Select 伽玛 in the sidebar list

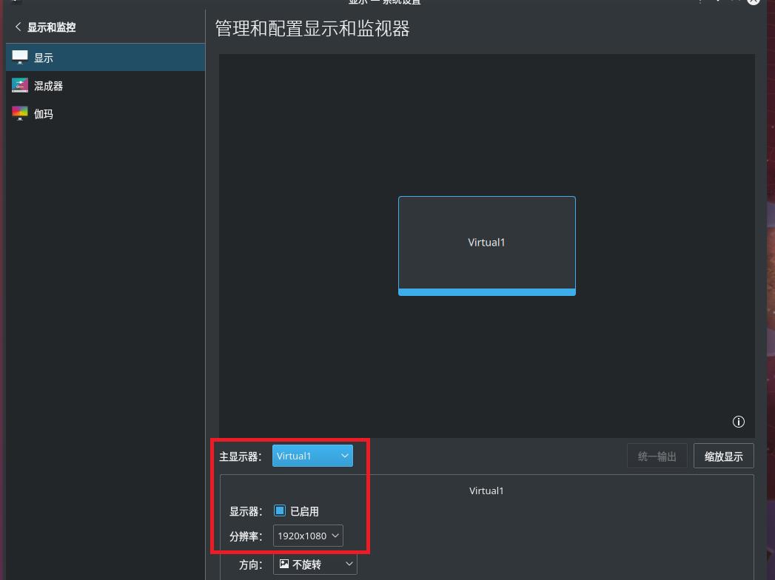point(44,114)
